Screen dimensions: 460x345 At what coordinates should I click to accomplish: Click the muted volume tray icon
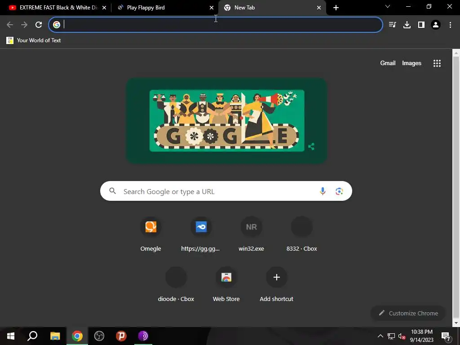402,336
